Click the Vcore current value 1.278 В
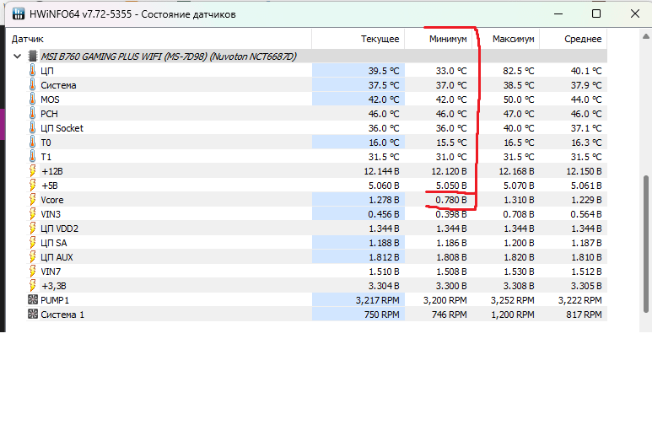The image size is (652, 441). tap(384, 200)
